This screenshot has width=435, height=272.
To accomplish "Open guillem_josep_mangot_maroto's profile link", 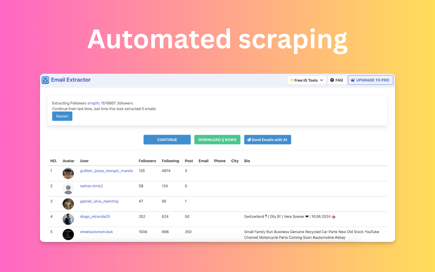I will pyautogui.click(x=106, y=171).
